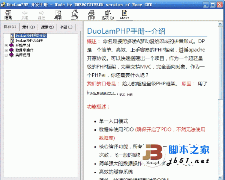Click scroll-up arrow of content scrollbar

220,24
